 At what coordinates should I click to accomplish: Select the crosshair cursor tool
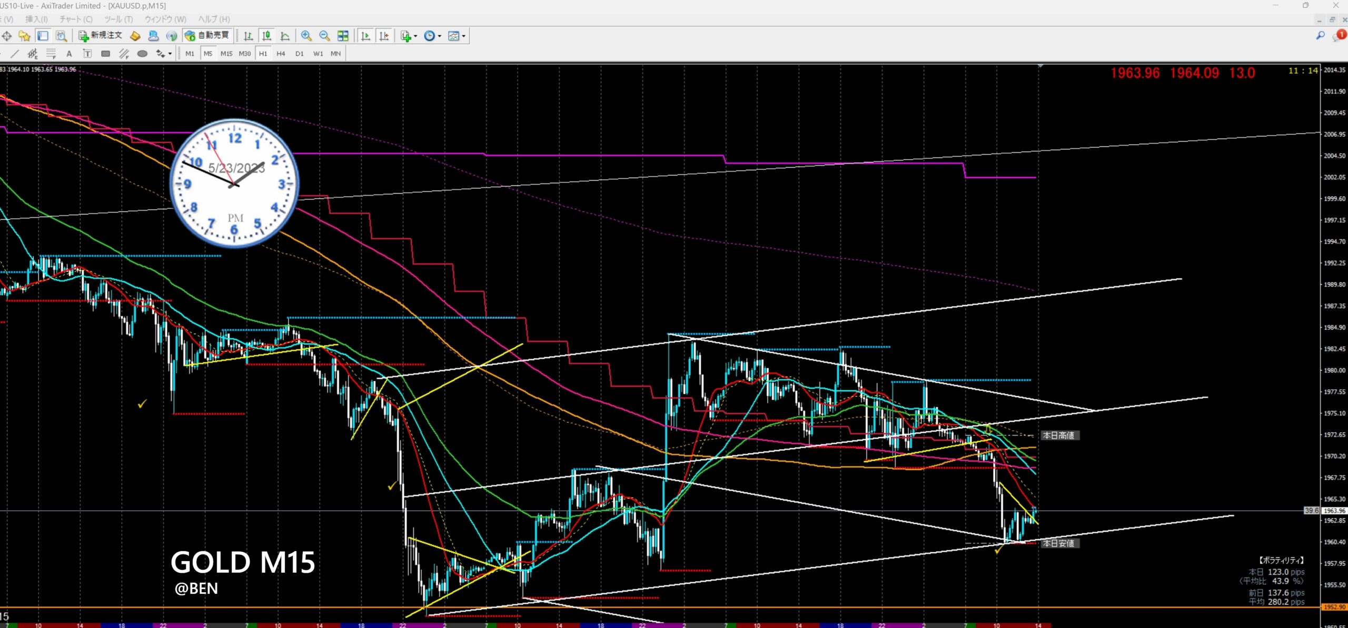pyautogui.click(x=7, y=36)
